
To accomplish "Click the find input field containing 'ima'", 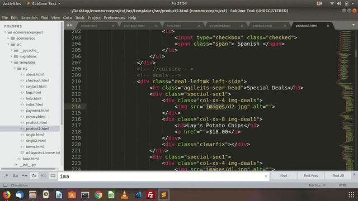I will [163, 176].
